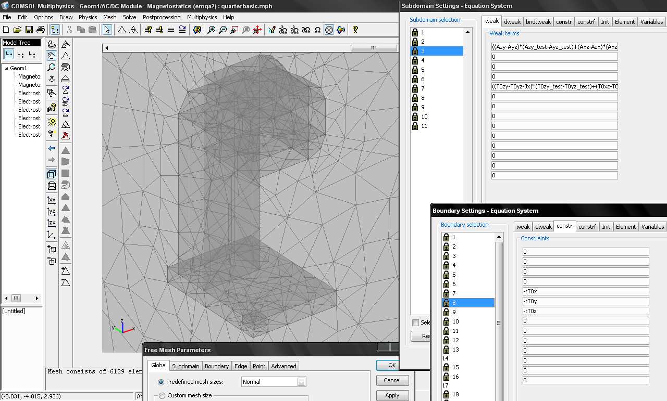The width and height of the screenshot is (667, 401).
Task: Click the Zoom Out magnifier icon
Action: pos(223,30)
